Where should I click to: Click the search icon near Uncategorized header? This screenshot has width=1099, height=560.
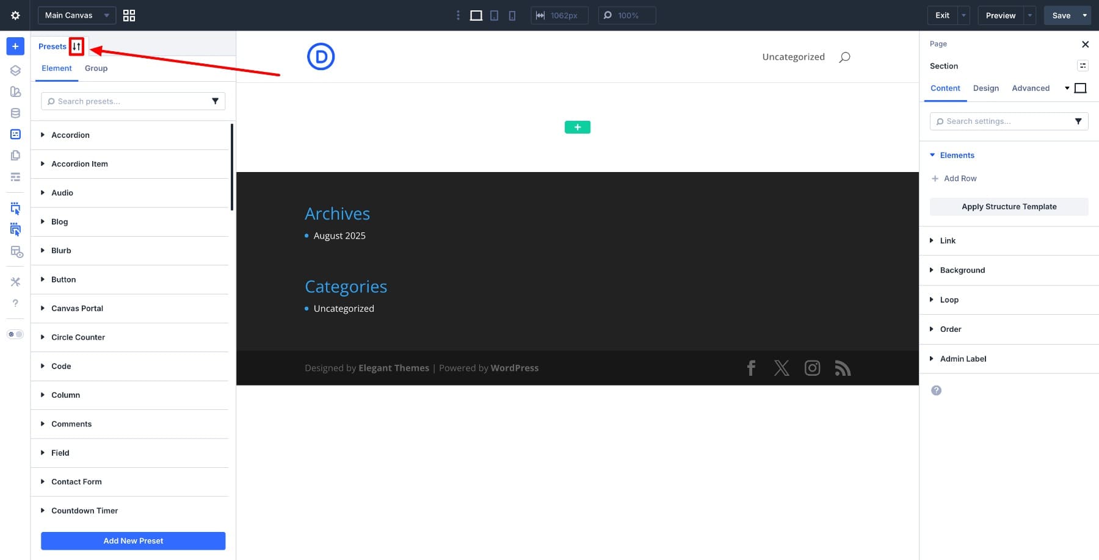click(844, 57)
